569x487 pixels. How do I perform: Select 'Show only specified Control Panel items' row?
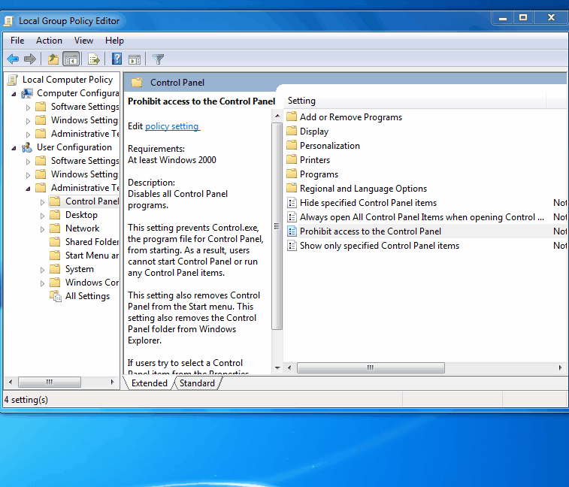[426, 246]
